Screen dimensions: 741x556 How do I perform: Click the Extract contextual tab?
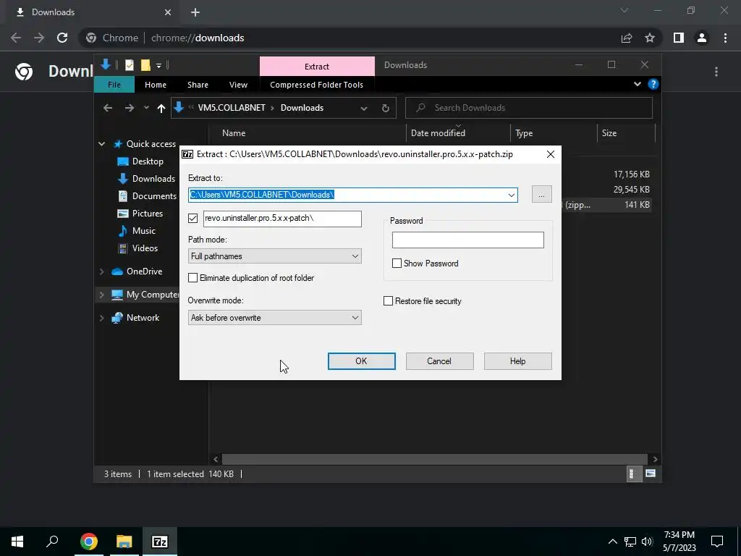317,66
